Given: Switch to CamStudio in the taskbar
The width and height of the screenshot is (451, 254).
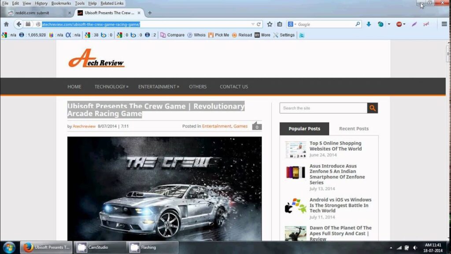Looking at the screenshot, I should 100,247.
